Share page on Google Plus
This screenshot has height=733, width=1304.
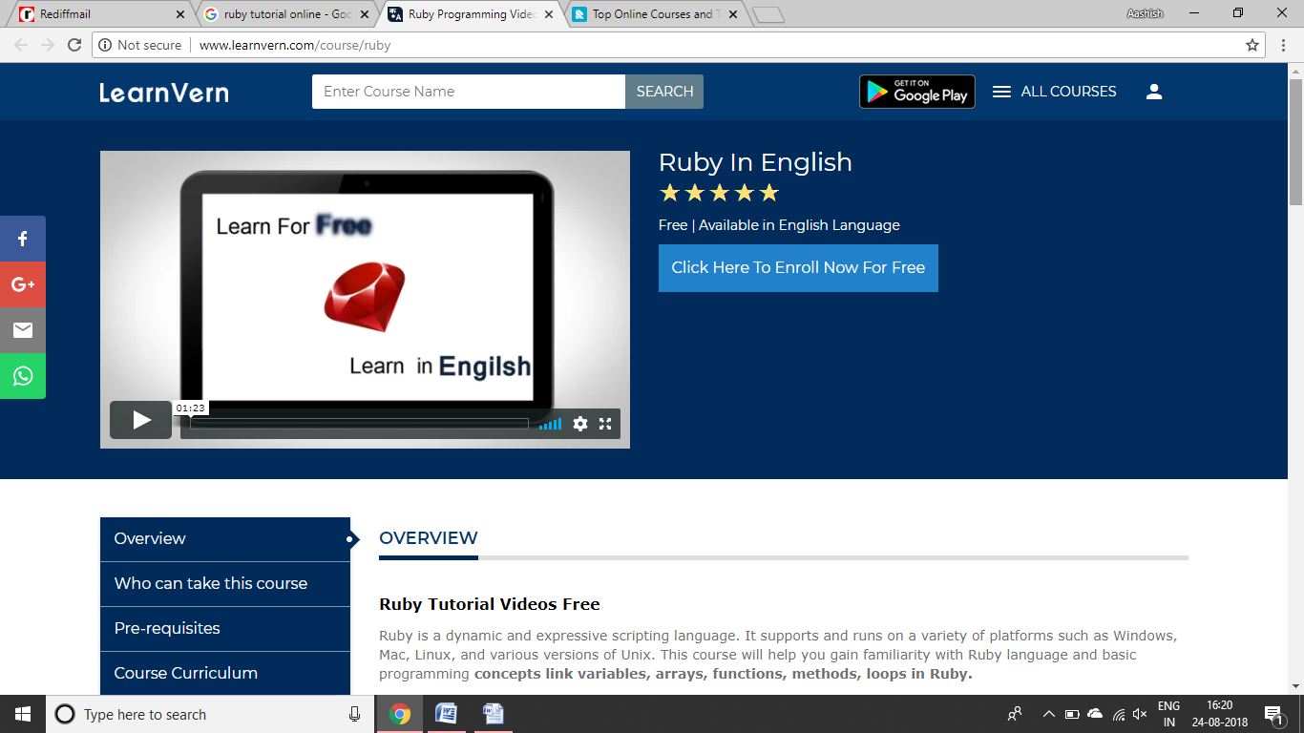[23, 284]
